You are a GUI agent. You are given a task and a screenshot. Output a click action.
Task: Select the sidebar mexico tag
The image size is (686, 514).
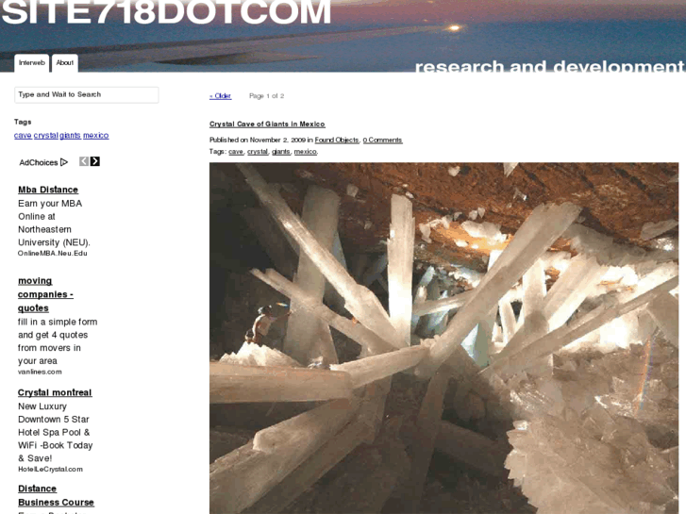click(96, 135)
